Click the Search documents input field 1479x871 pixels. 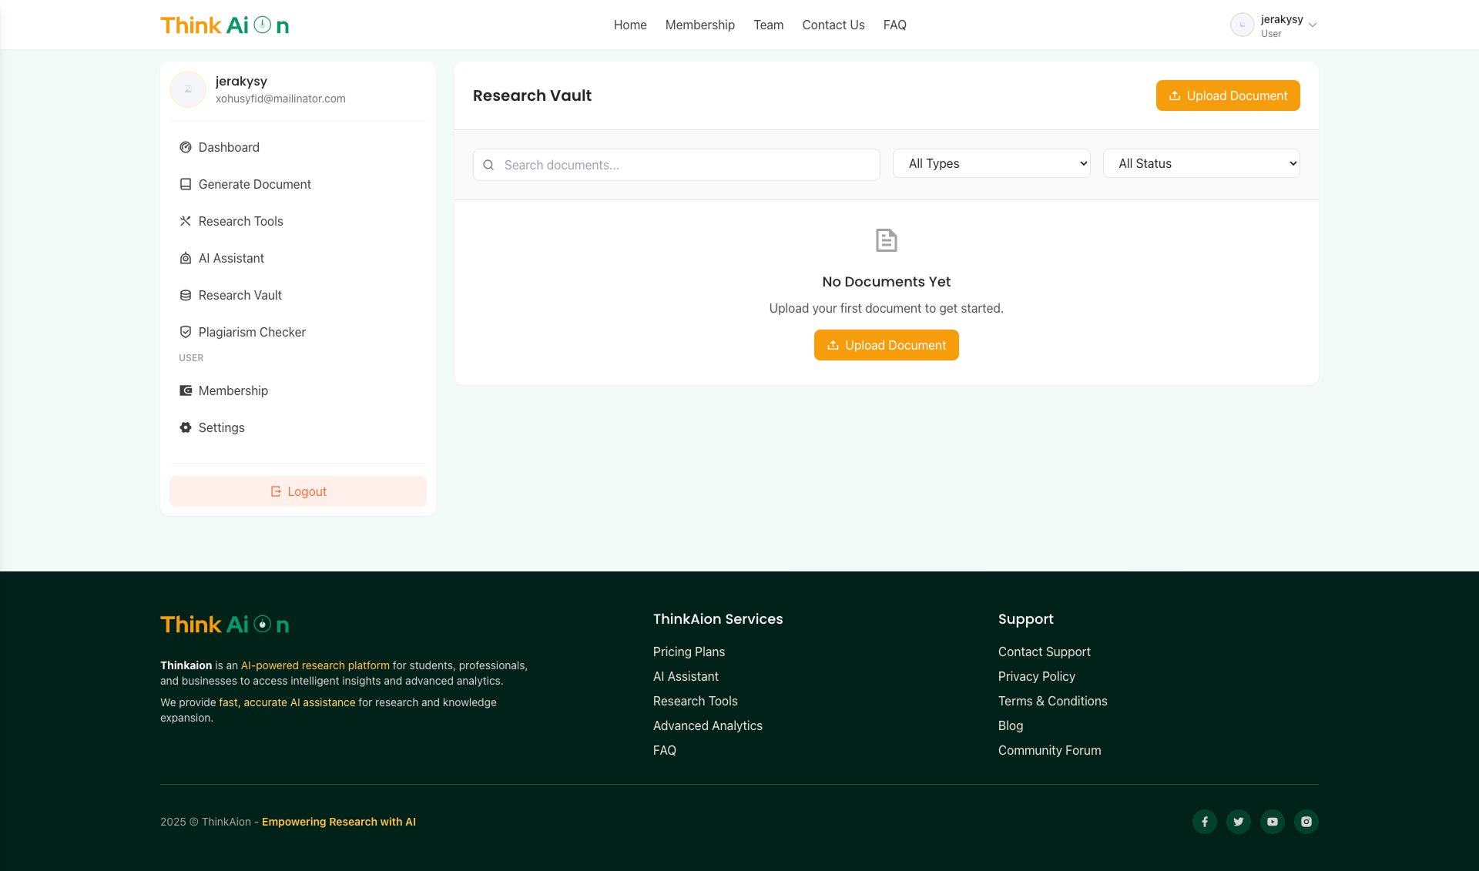pos(686,165)
